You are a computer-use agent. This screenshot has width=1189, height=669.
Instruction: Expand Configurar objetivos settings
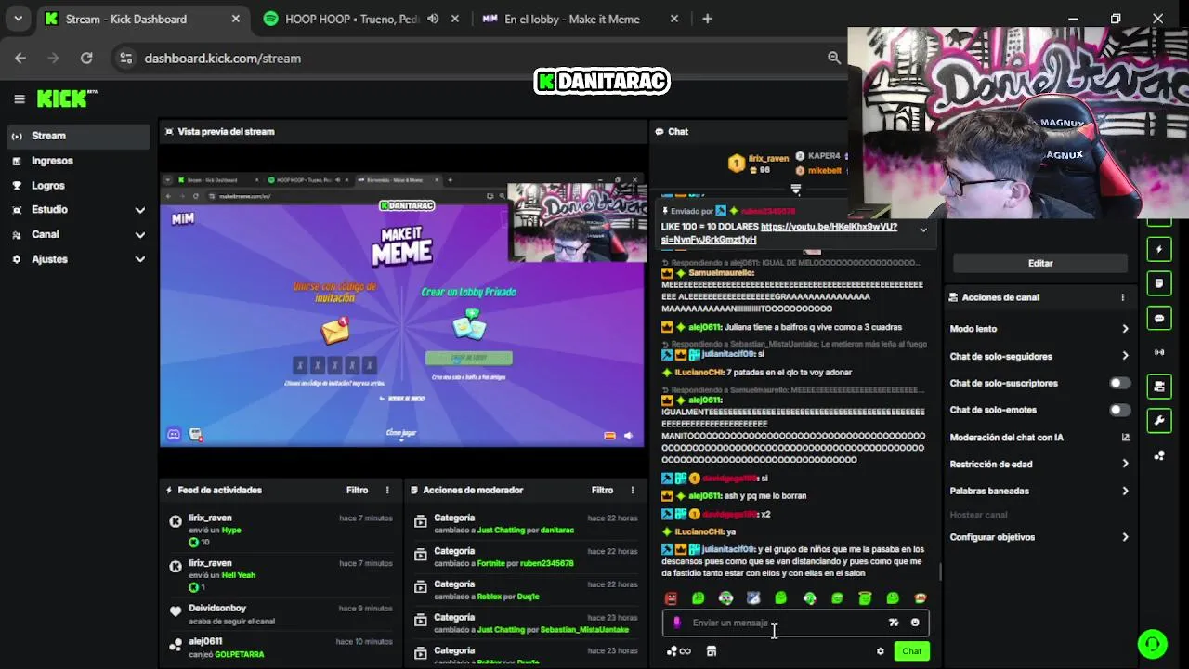1039,537
